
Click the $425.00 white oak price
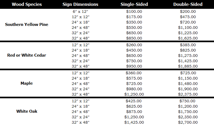134,101
